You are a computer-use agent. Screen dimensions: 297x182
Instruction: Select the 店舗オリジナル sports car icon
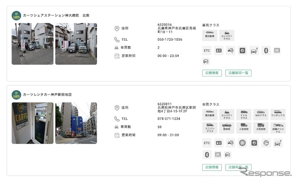click(278, 128)
